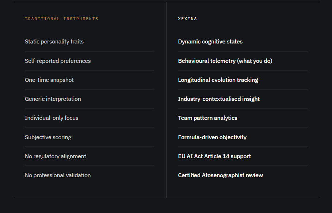This screenshot has width=332, height=213.
Task: Click 'Dynamic cognitive states' feature
Action: pos(210,42)
